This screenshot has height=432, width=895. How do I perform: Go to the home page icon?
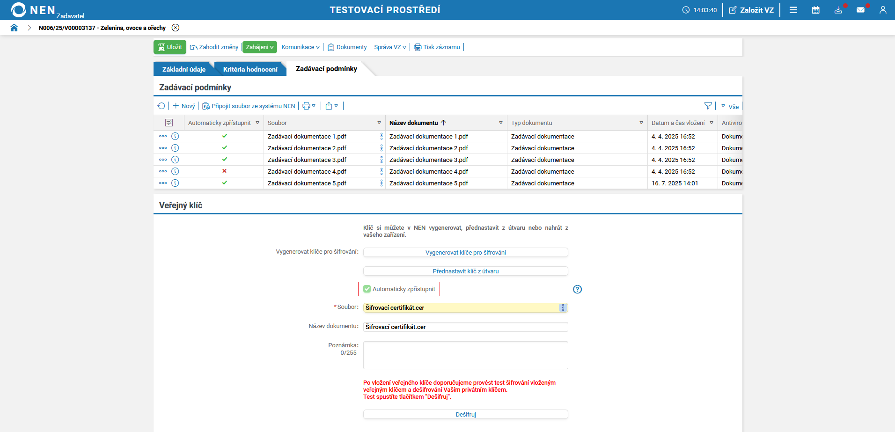[14, 28]
